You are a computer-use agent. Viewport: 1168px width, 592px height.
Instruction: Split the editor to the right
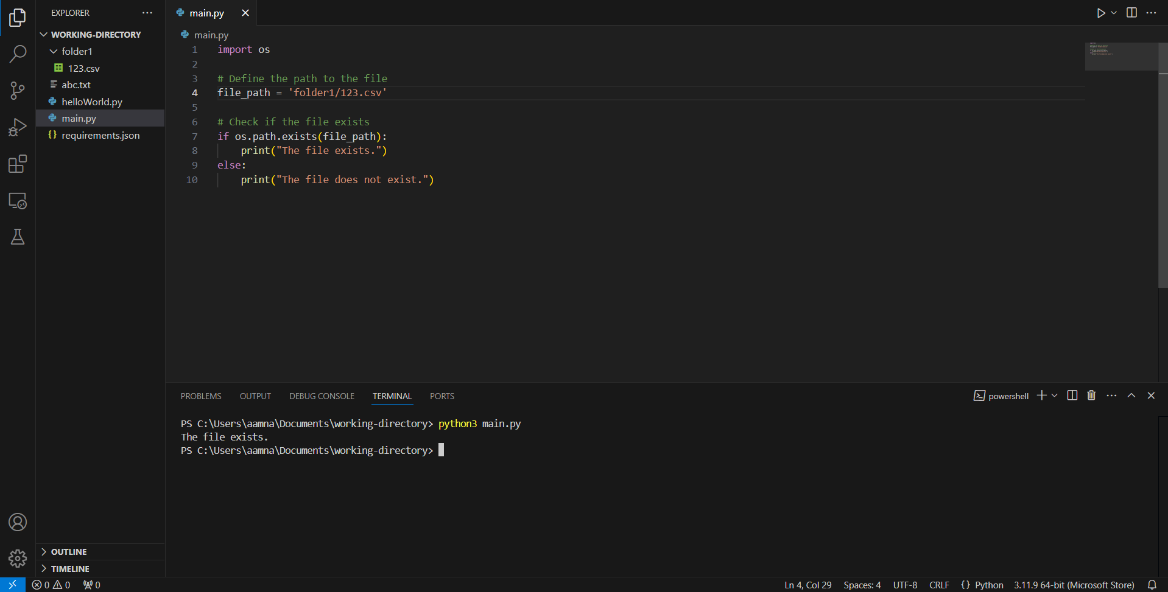click(1131, 12)
